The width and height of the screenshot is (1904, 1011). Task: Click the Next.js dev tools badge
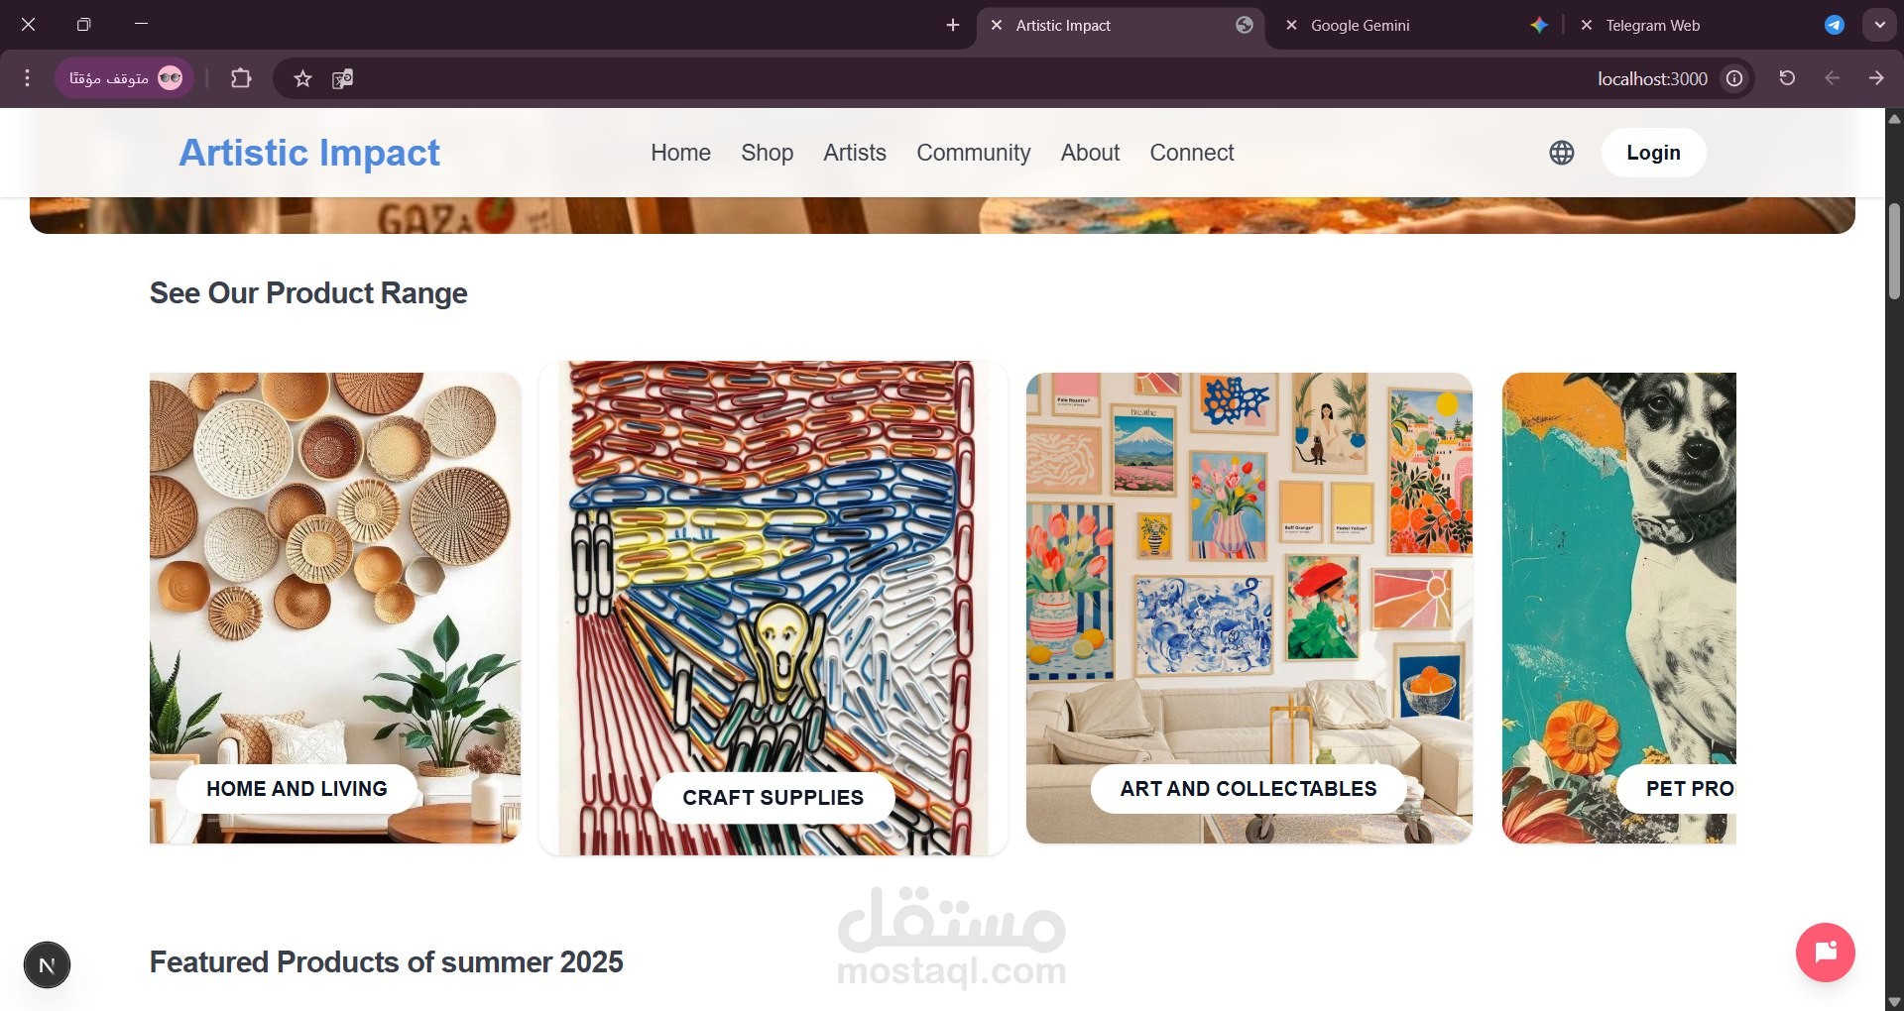click(47, 965)
